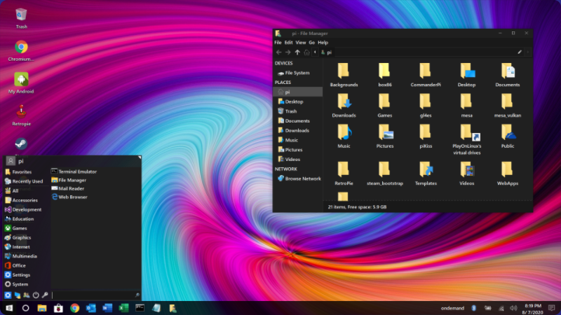Click the power button in the start menu
The image size is (561, 315).
[35, 295]
